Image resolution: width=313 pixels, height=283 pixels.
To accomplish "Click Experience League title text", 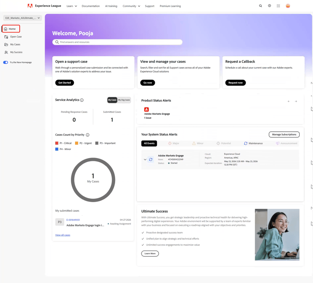I will (48, 6).
